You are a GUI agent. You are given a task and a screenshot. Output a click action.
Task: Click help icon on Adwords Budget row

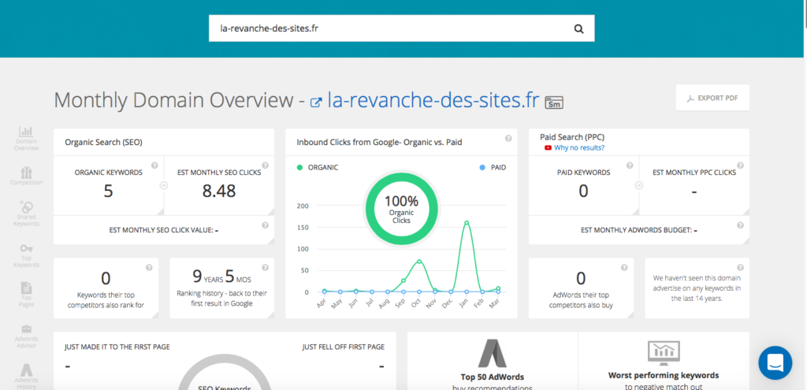click(x=740, y=225)
